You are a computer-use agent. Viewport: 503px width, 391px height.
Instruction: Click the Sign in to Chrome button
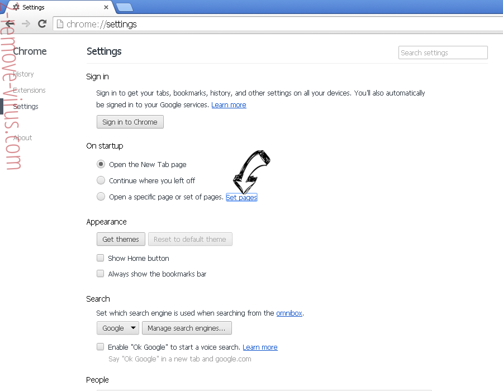tap(130, 122)
